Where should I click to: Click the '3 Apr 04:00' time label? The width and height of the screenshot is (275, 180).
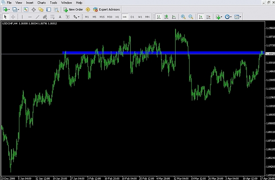[233, 178]
